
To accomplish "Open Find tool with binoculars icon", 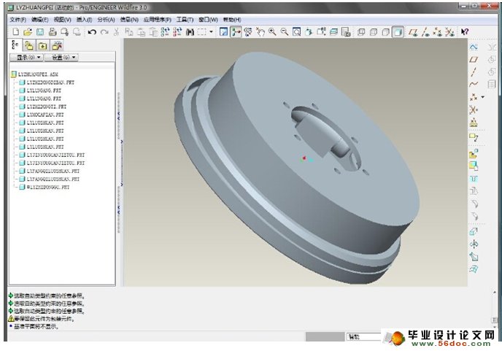I will (x=190, y=31).
